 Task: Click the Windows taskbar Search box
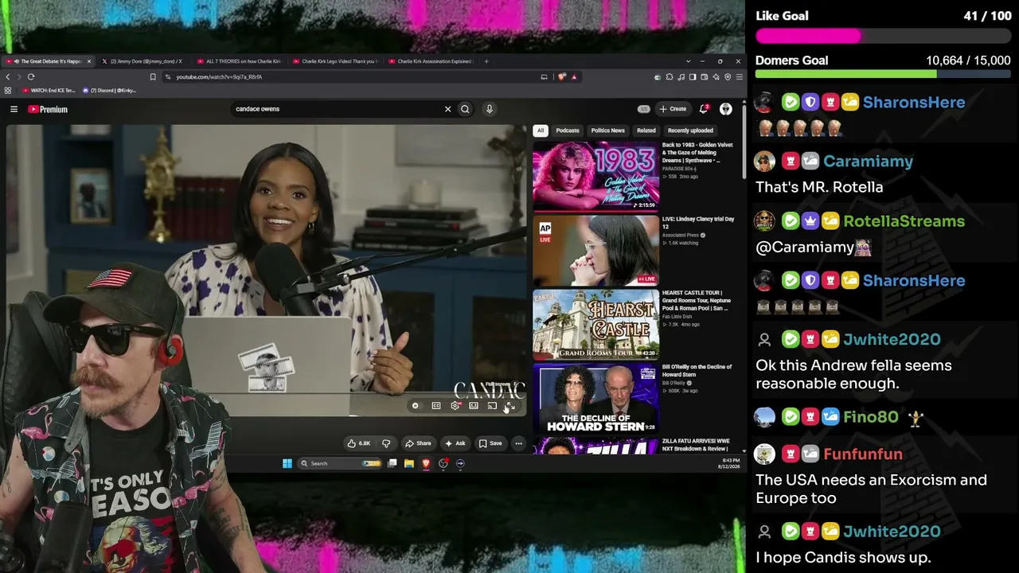tap(340, 463)
